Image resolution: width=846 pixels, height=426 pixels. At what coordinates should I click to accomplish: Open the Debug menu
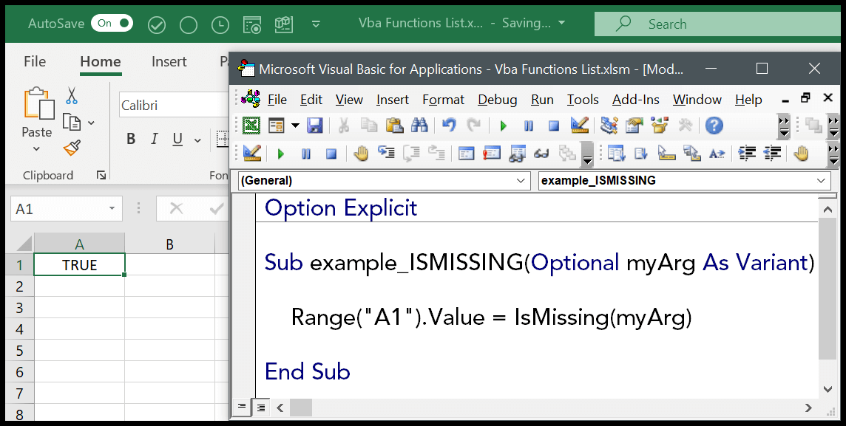(497, 99)
